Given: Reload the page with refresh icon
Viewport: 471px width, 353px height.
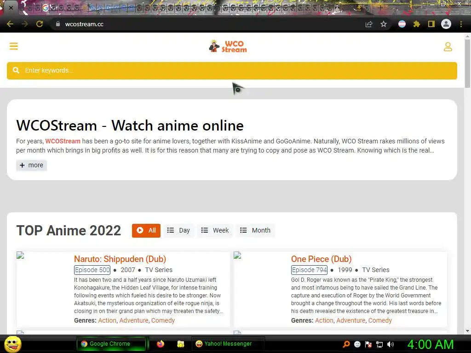Looking at the screenshot, I should [40, 24].
